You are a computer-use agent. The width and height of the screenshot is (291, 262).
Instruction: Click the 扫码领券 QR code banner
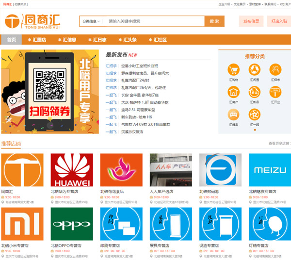pos(50,92)
